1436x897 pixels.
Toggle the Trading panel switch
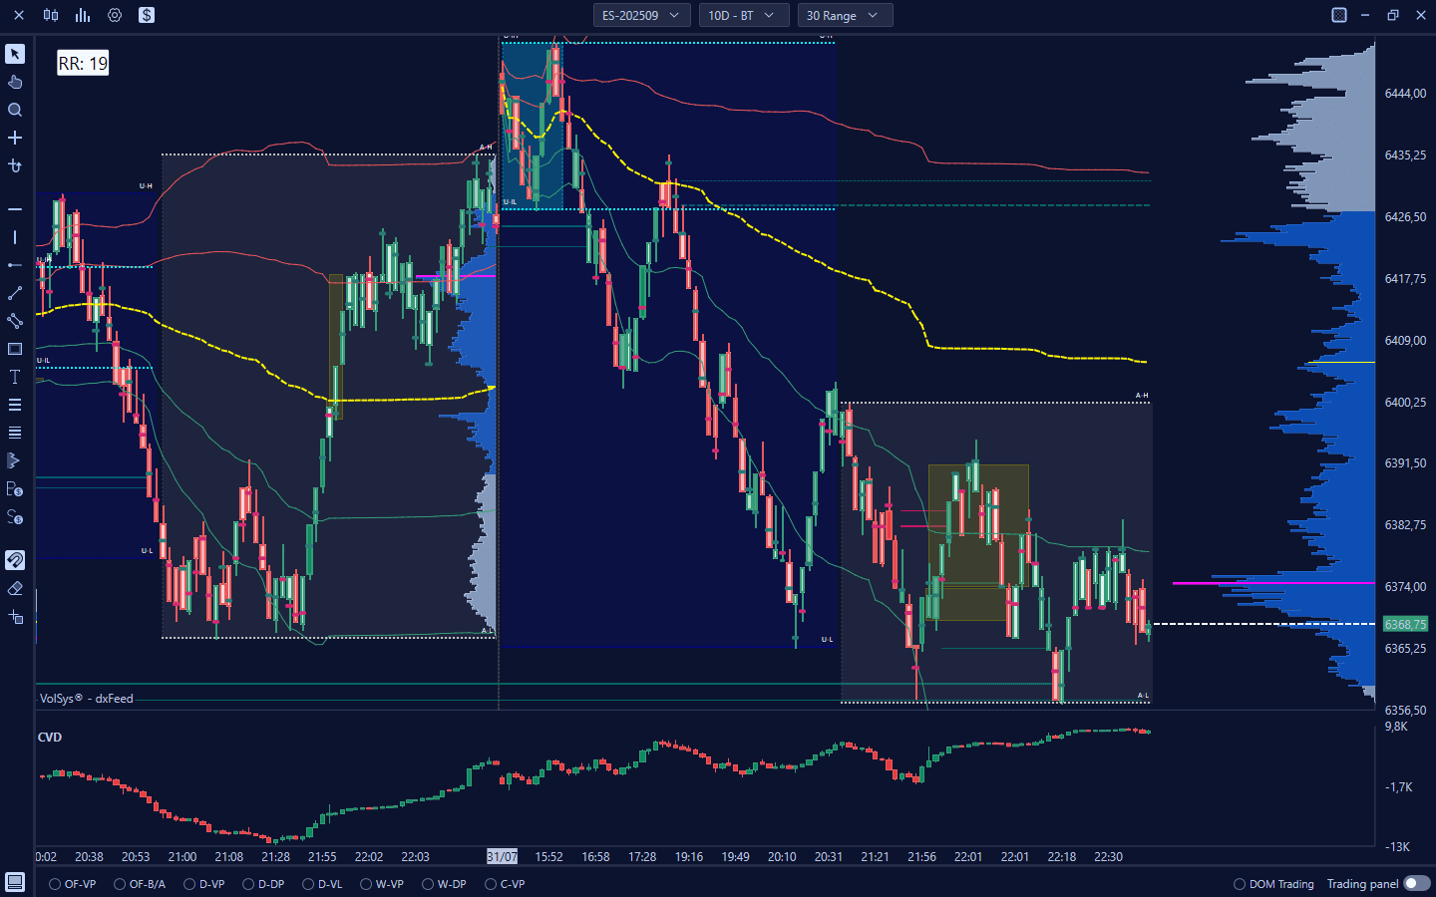point(1416,884)
